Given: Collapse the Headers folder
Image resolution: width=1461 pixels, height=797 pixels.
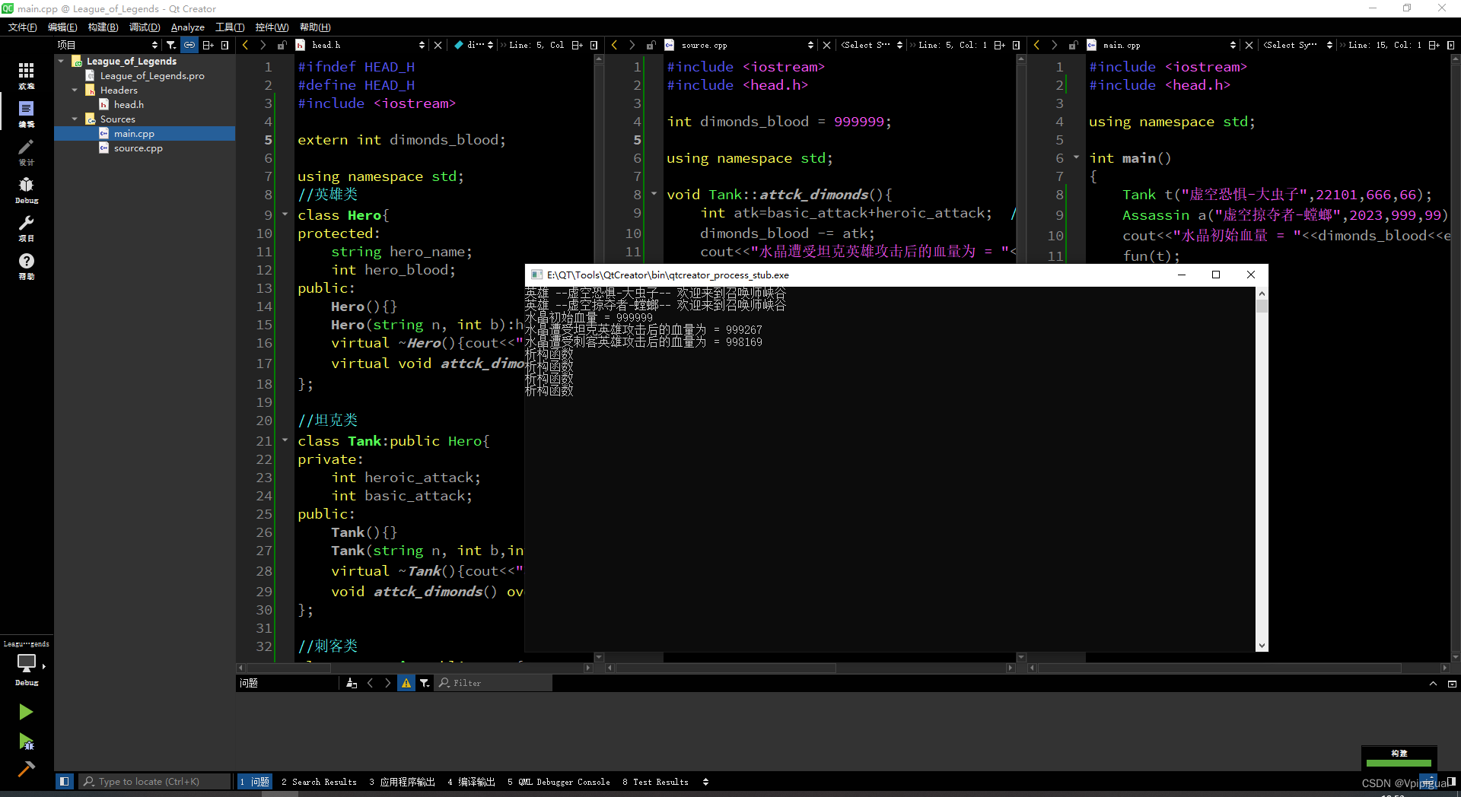Looking at the screenshot, I should pyautogui.click(x=75, y=90).
